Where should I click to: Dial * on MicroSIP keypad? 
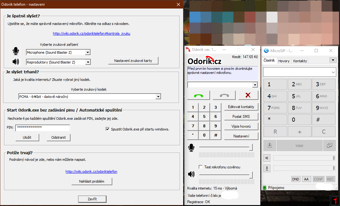(x=275, y=119)
